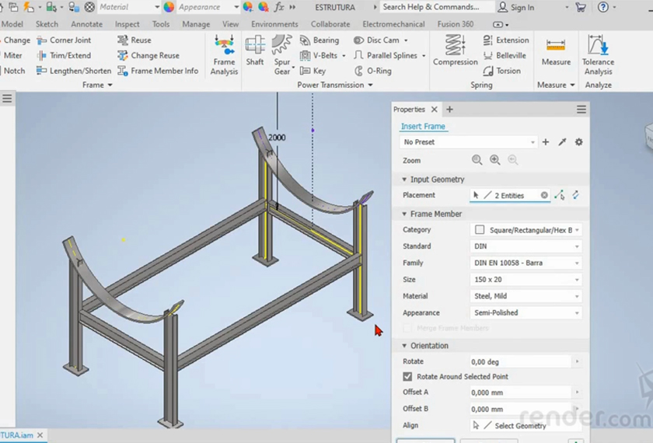Screen dimensions: 653x443
Task: Launch the Shaft generator
Action: [255, 51]
